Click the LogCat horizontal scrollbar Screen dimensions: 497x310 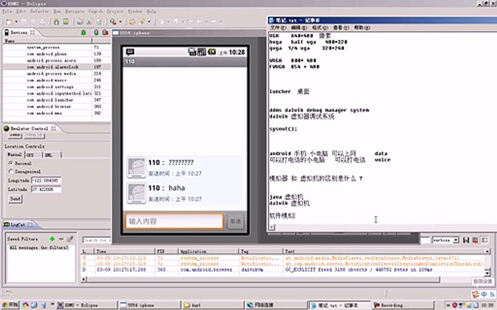[x=261, y=279]
